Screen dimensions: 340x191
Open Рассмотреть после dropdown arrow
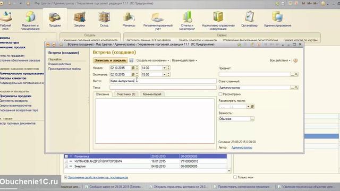pos(248,107)
